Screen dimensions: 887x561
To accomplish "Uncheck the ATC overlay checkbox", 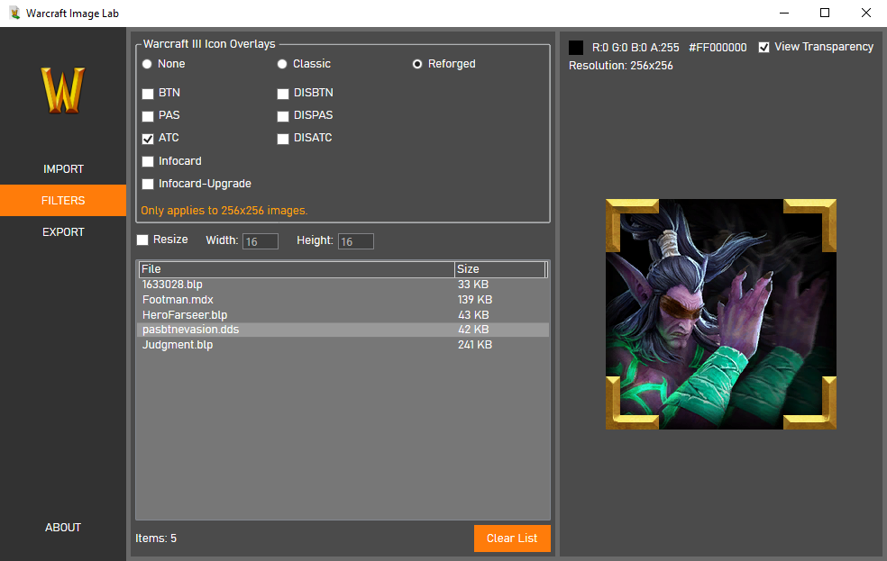I will coord(148,139).
